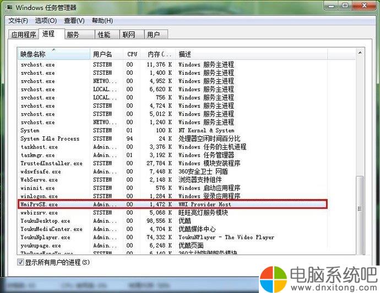Select the YoukuDesktop.exe row

[x=172, y=221]
